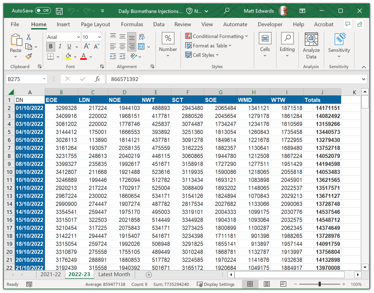Click the yellow Fill Color swatch
This screenshot has width=374, height=293.
click(68, 57)
